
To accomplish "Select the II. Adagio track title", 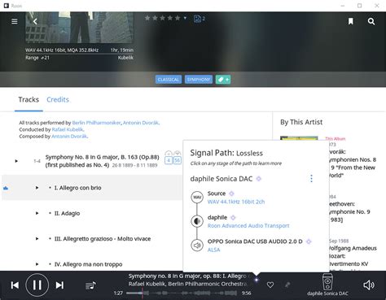I will pos(67,213).
